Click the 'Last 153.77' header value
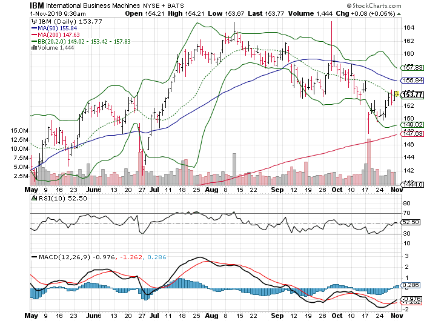The height and width of the screenshot is (321, 424). (266, 13)
